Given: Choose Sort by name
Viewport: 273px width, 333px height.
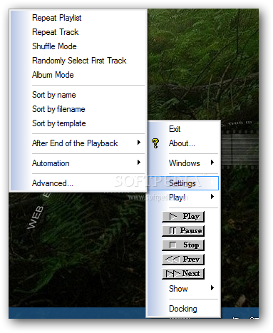Looking at the screenshot, I should [78, 95].
